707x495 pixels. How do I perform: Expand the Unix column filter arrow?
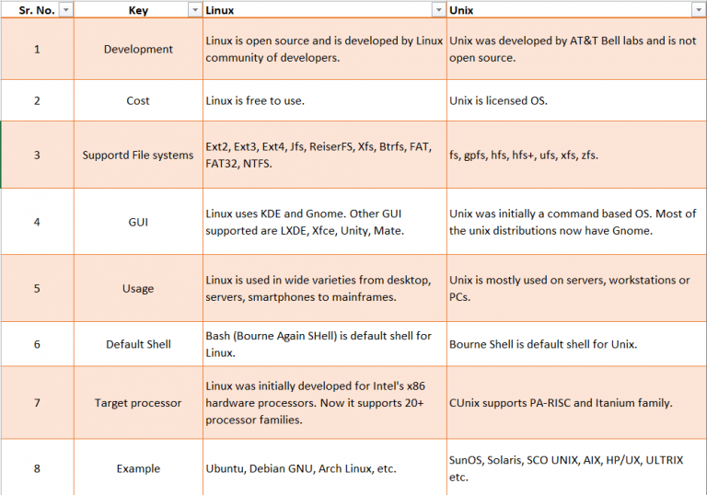tap(698, 9)
